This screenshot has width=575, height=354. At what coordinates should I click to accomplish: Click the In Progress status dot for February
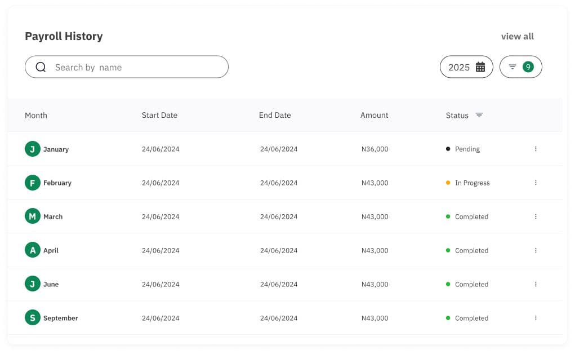click(x=448, y=183)
